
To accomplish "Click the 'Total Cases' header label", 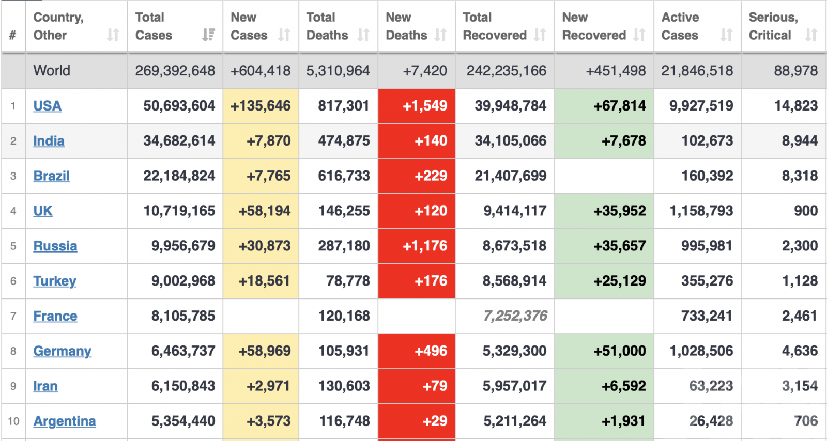I will click(154, 26).
